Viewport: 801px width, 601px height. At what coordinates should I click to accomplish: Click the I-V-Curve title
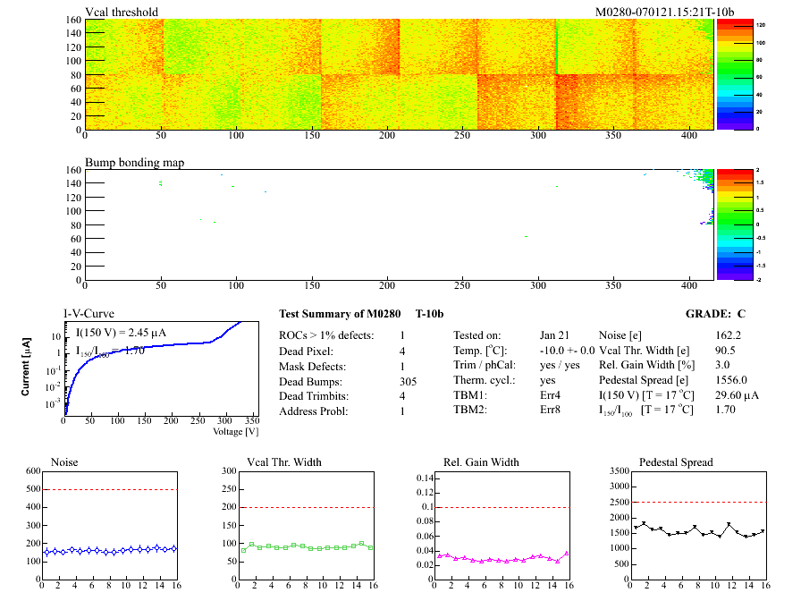[89, 314]
